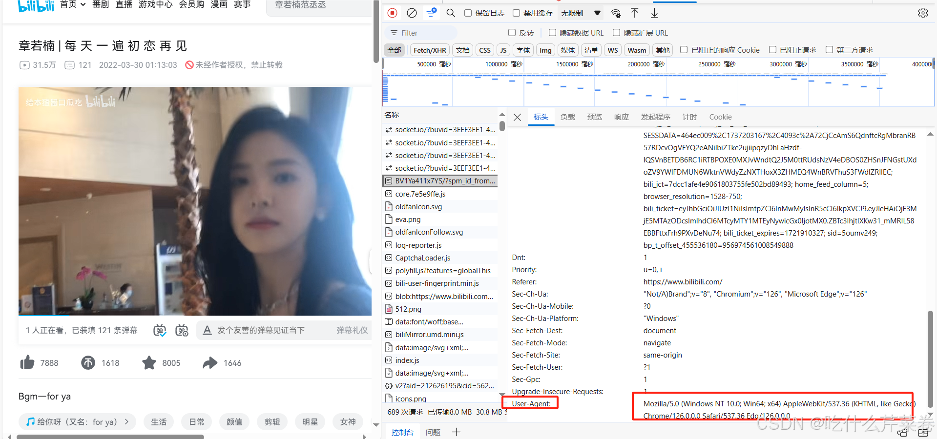Filter requests by Img type
The height and width of the screenshot is (439, 937).
click(x=545, y=50)
